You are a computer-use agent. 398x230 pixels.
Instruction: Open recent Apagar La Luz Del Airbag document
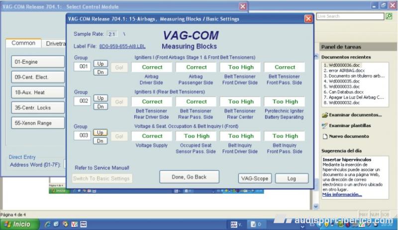pos(354,97)
